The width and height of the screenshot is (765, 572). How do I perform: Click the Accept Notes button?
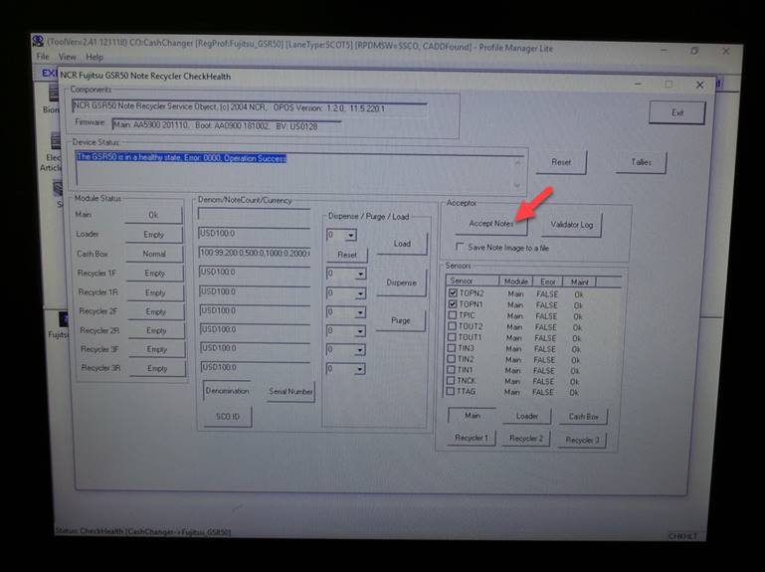tap(489, 224)
